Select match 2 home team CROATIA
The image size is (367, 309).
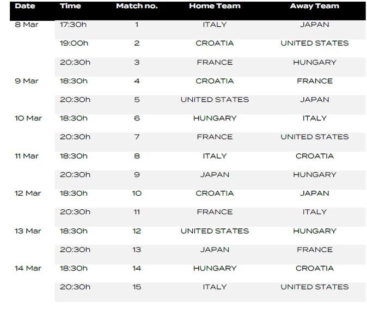(x=215, y=44)
